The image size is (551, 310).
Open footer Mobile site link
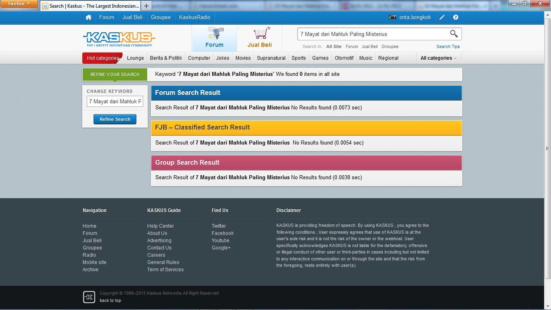[x=94, y=263]
